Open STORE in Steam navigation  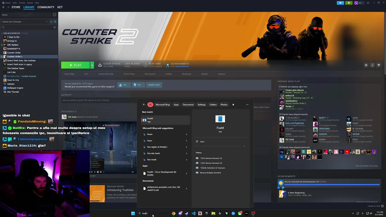(x=16, y=7)
